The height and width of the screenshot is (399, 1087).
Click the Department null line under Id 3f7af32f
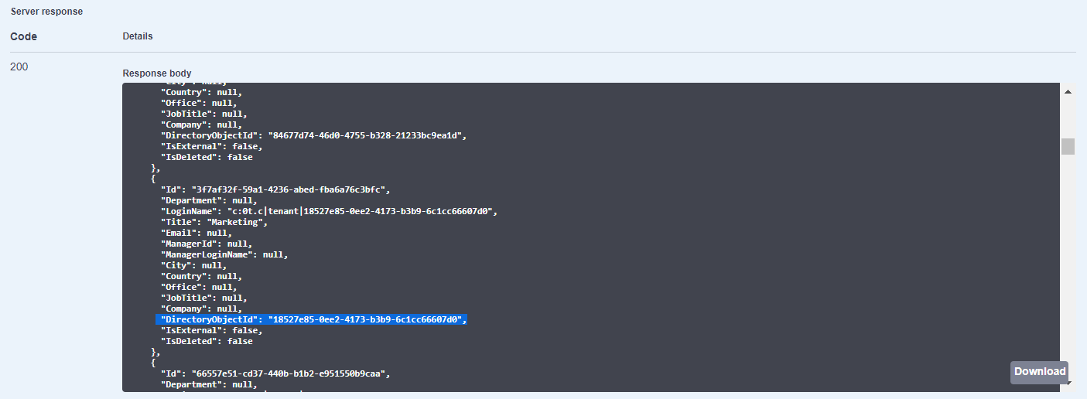[208, 200]
